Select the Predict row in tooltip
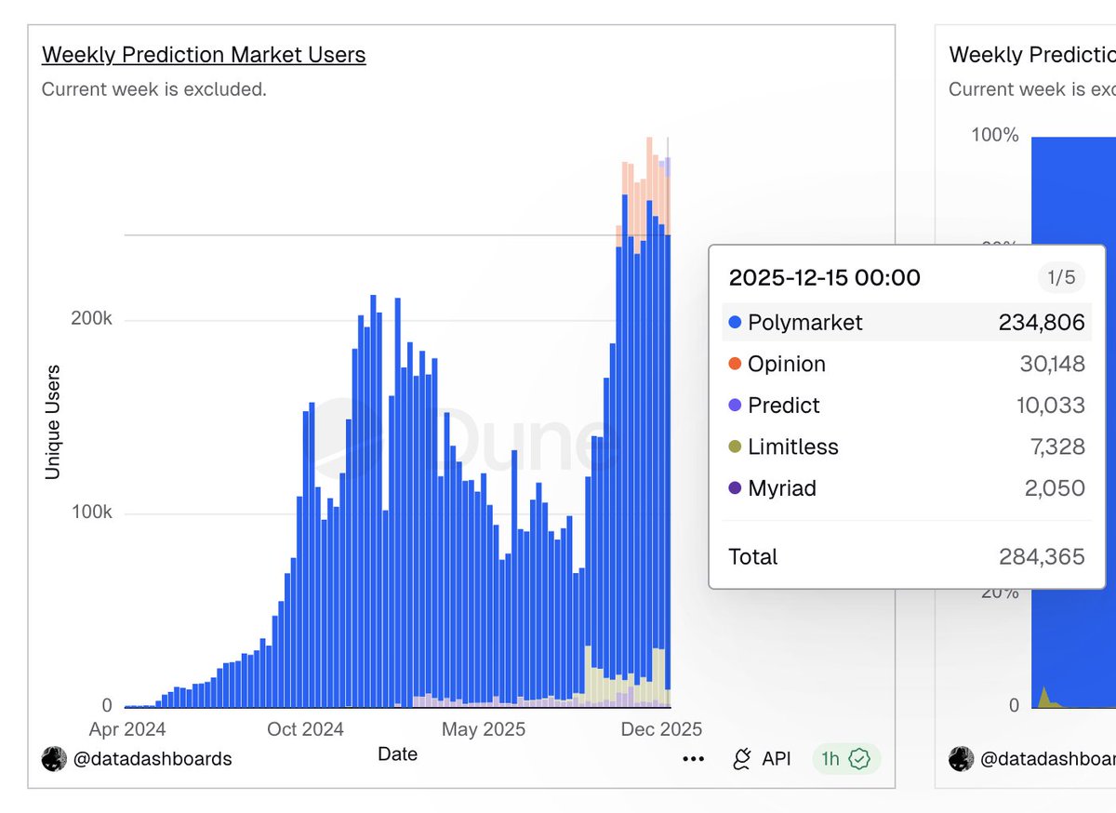 (x=907, y=406)
